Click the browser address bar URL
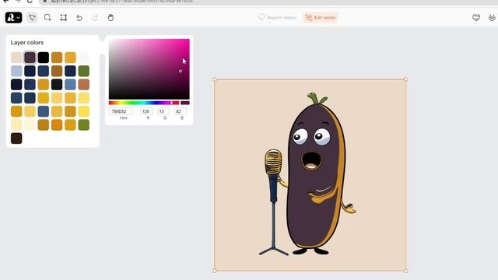The width and height of the screenshot is (498, 280). pos(121,2)
